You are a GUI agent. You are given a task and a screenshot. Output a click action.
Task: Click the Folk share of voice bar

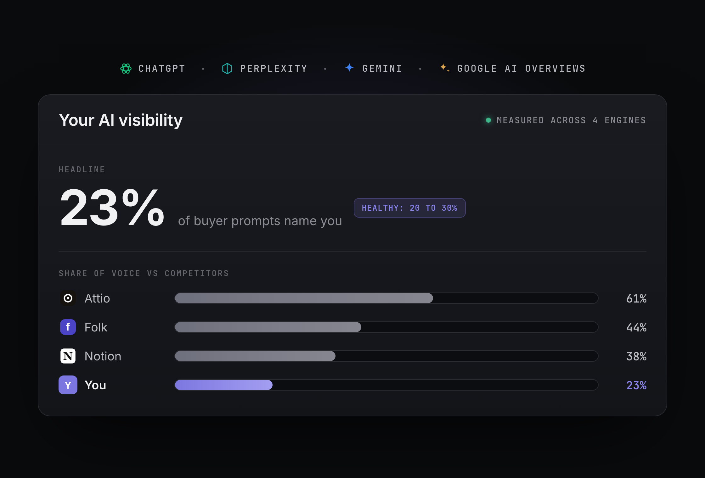click(386, 327)
